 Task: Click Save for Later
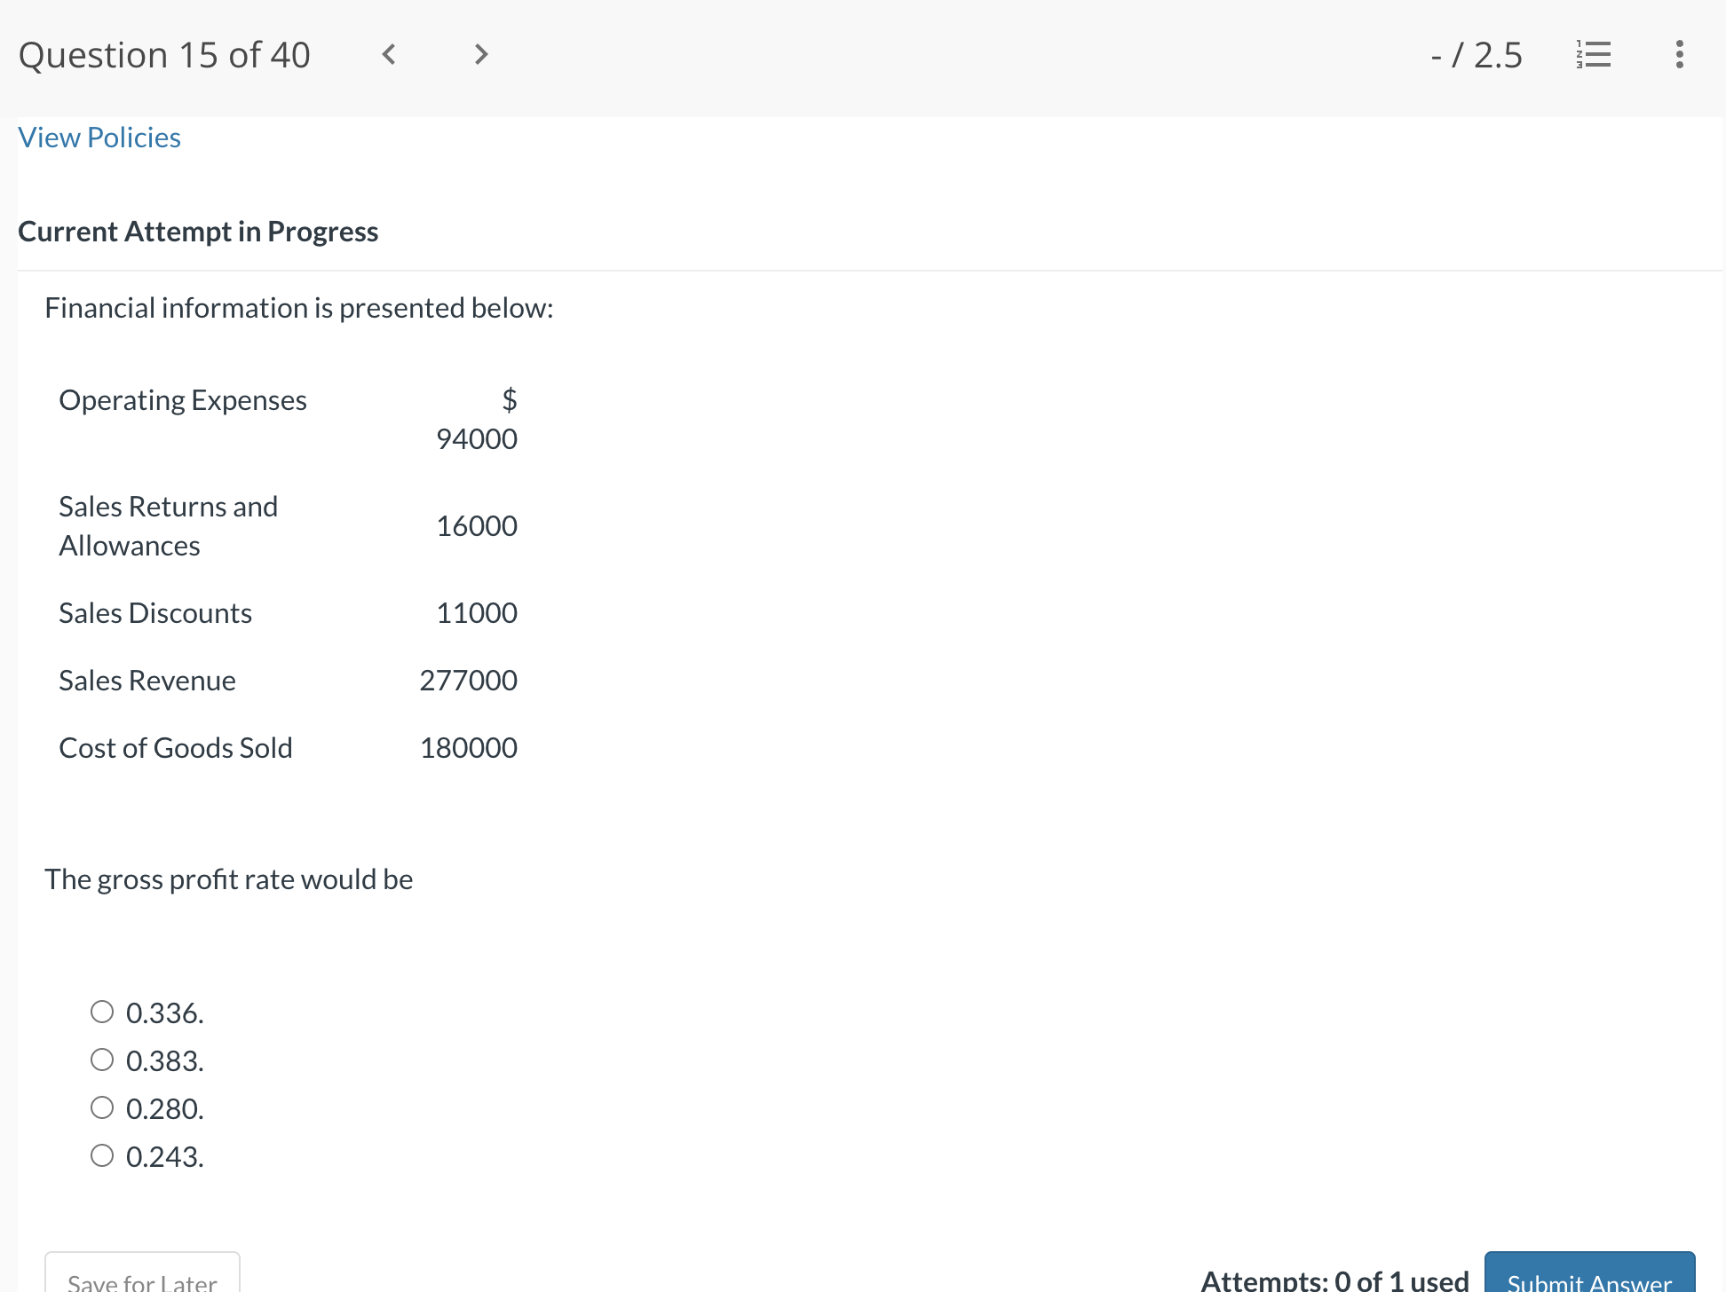pyautogui.click(x=142, y=1280)
